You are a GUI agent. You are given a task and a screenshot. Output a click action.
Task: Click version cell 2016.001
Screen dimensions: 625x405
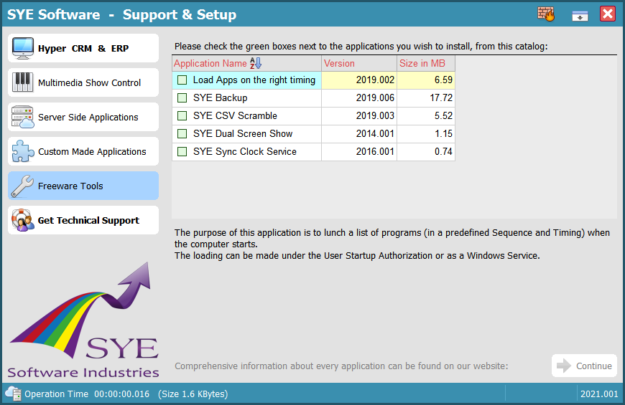click(359, 151)
